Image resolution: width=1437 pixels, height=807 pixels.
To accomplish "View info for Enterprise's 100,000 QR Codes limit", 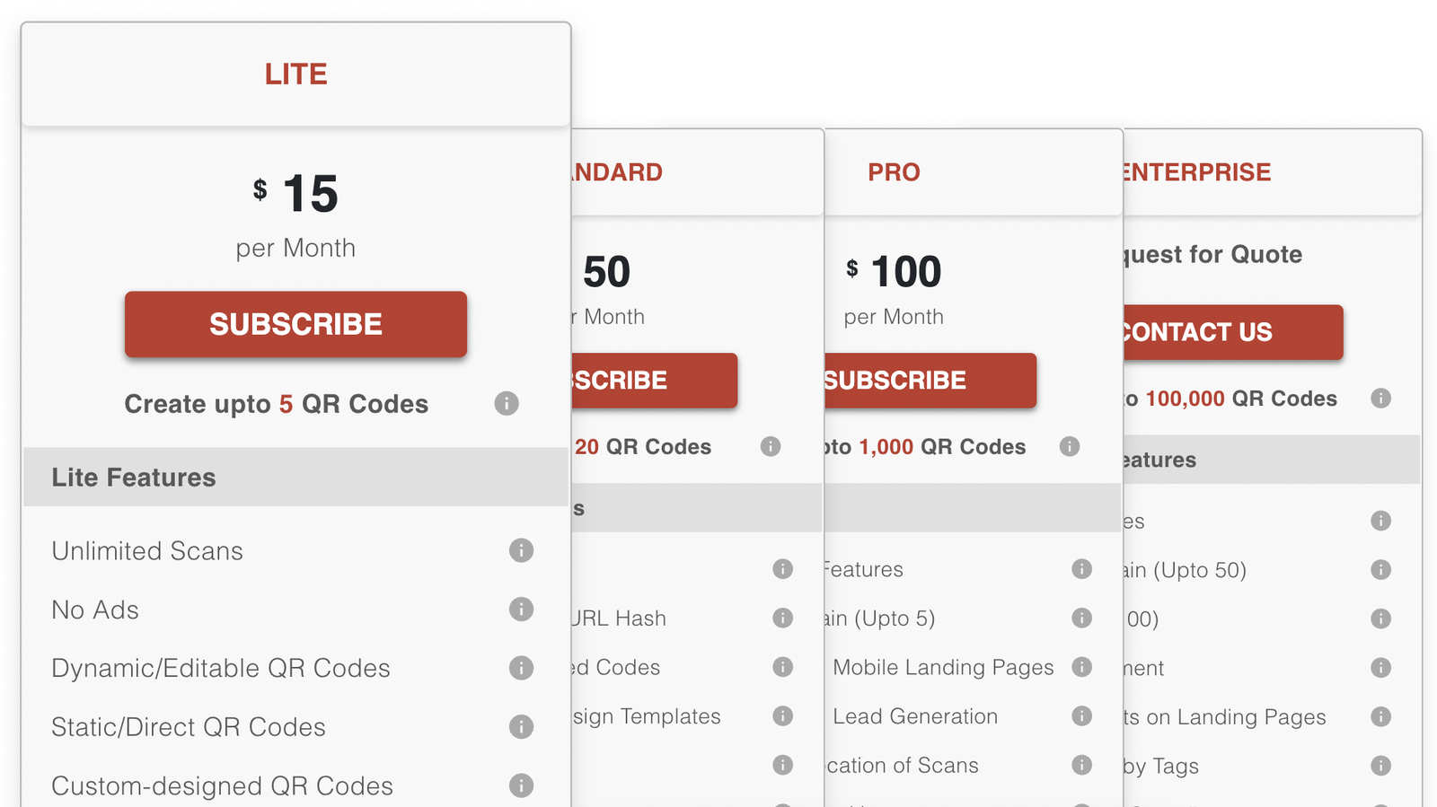I will (1380, 399).
